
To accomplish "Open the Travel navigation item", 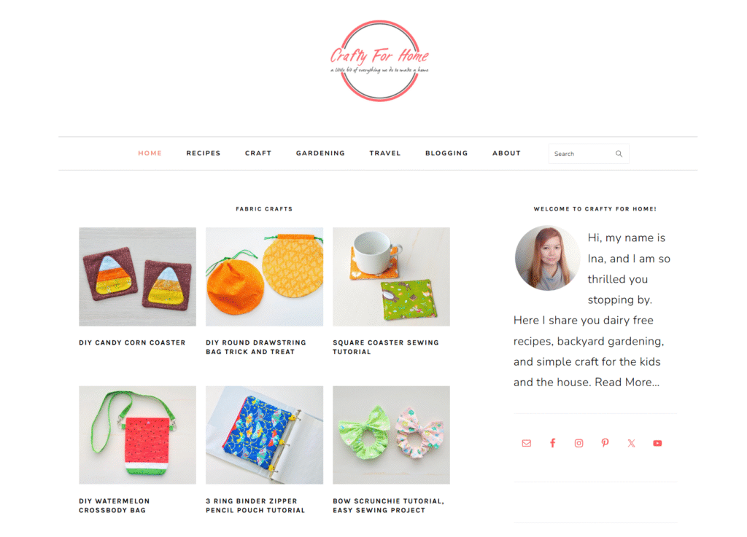I will 385,153.
